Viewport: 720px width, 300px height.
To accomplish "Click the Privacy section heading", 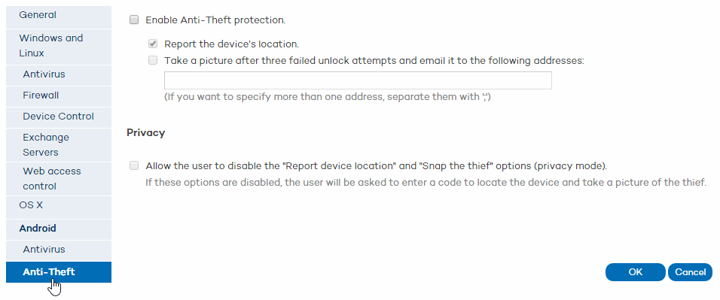I will [x=145, y=133].
